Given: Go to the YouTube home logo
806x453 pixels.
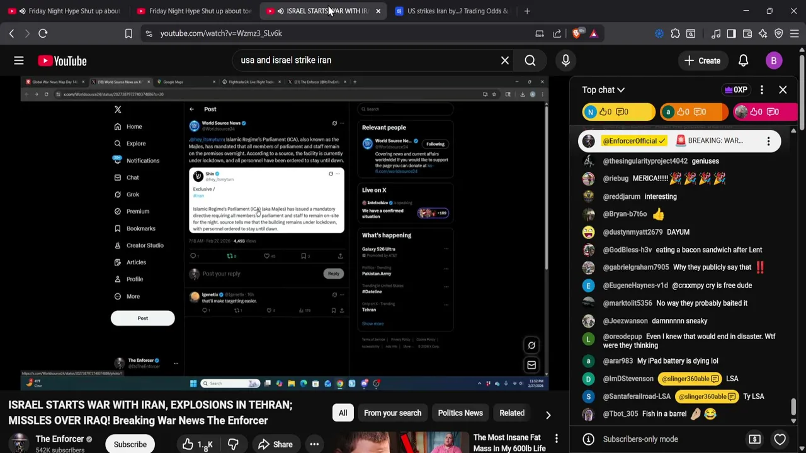Looking at the screenshot, I should [x=62, y=60].
